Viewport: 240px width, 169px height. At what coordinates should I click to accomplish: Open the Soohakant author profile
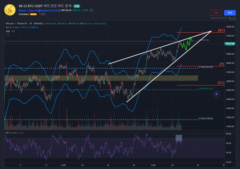(x=24, y=14)
